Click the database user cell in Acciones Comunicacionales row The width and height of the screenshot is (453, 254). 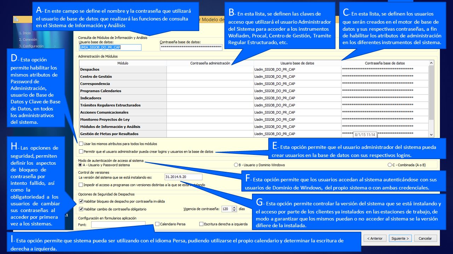tap(298, 112)
